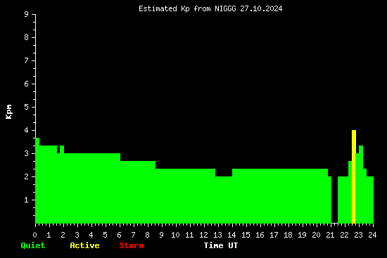The width and height of the screenshot is (387, 258).
Task: Click the y-axis tick label 1
Action: [x=27, y=200]
